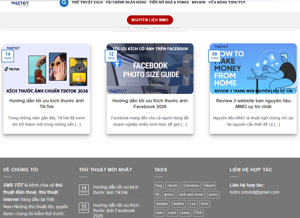This screenshot has height=218, width=300.
Task: Select the Jack and Jones tag
Action: 191,195
